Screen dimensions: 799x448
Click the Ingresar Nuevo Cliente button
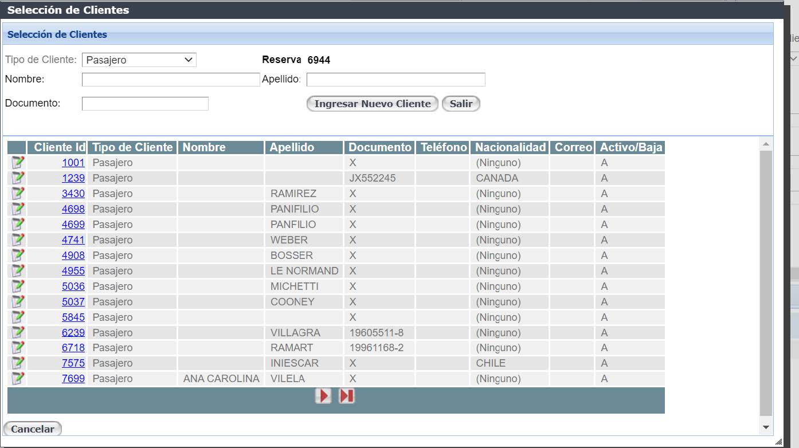pos(373,104)
